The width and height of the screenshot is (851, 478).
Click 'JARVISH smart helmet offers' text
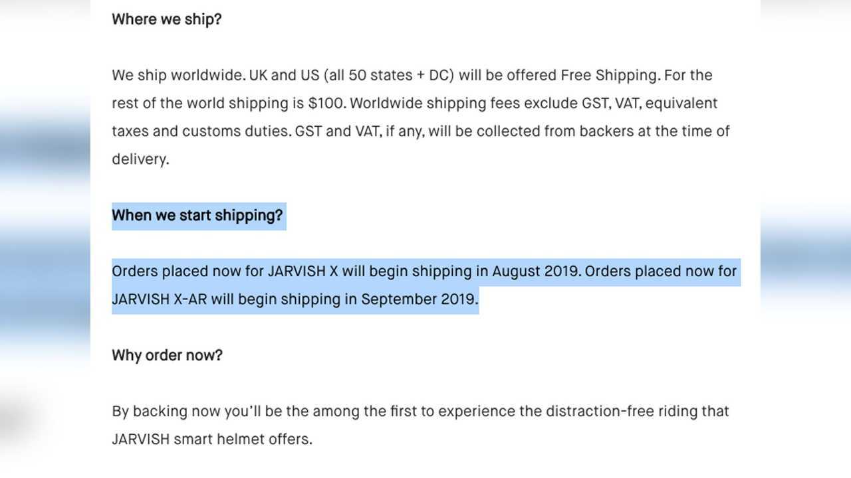tap(211, 439)
